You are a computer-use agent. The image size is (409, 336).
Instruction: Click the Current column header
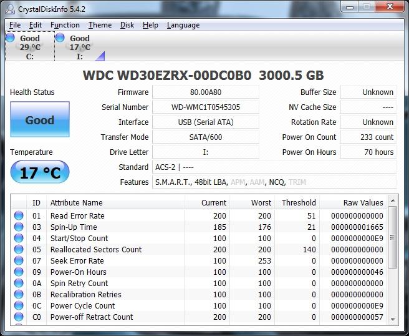point(207,203)
